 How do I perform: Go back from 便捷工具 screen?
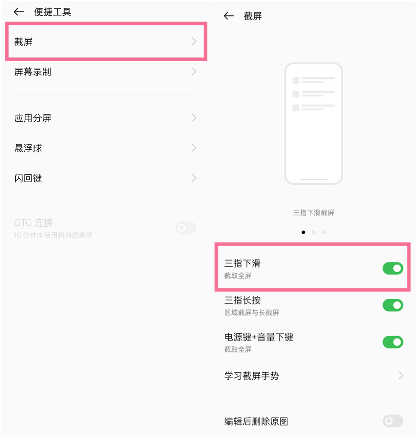[19, 12]
